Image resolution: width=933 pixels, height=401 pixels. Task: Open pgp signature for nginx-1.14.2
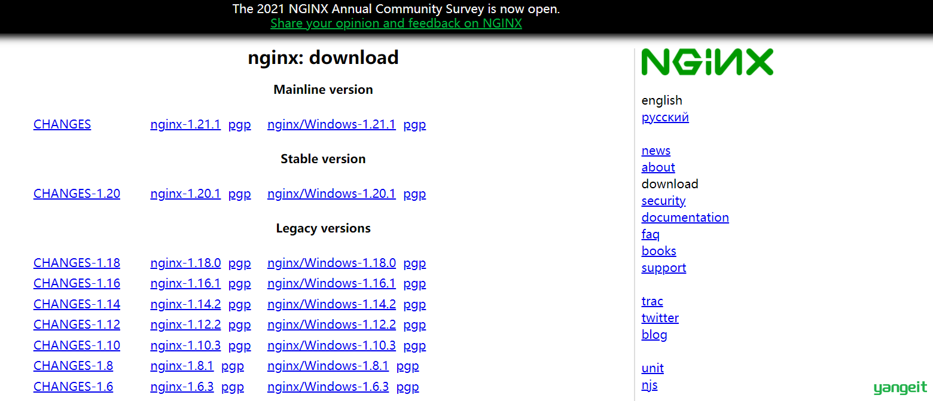click(240, 305)
